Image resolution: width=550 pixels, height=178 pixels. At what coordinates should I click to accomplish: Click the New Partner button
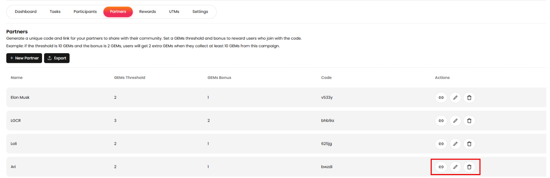[x=24, y=58]
